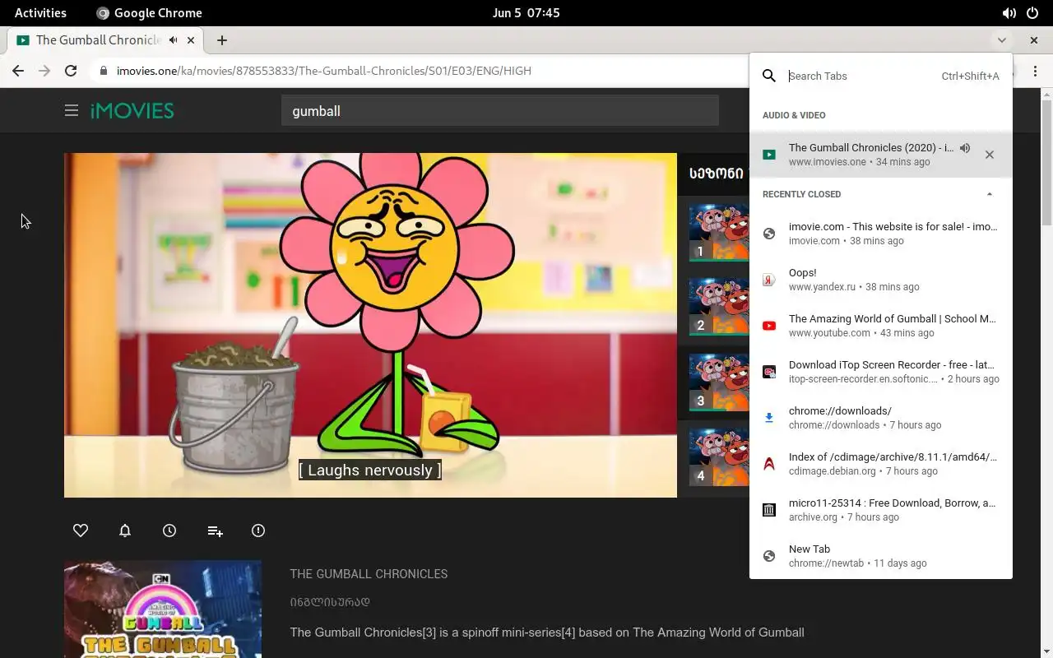Click the clock watch-later icon
This screenshot has height=658, width=1053.
tap(169, 531)
